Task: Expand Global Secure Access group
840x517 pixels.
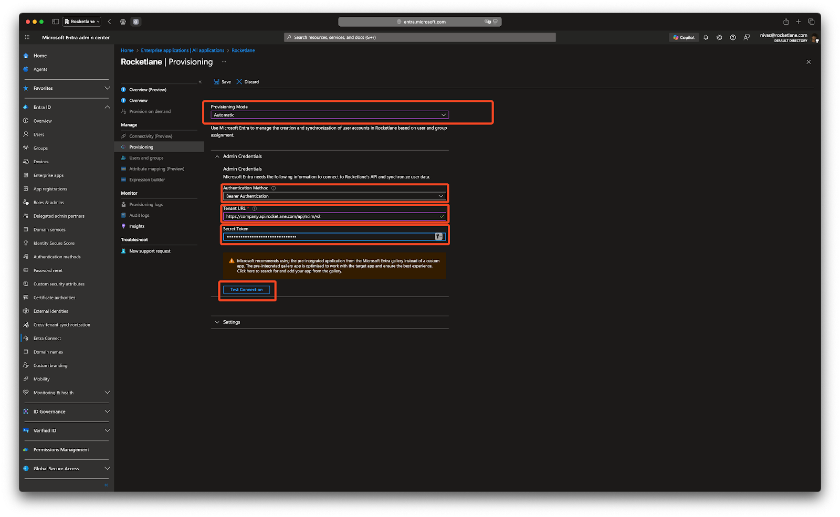Action: click(107, 468)
